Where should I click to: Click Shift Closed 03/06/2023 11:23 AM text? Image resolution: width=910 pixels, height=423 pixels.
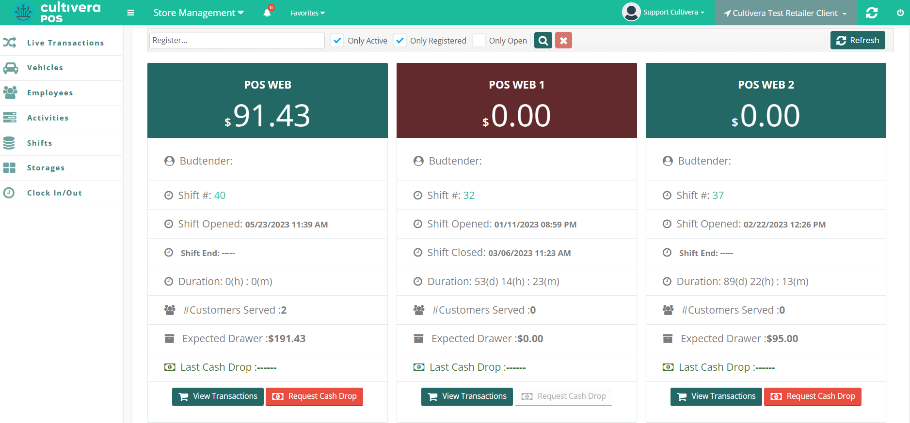tap(499, 253)
